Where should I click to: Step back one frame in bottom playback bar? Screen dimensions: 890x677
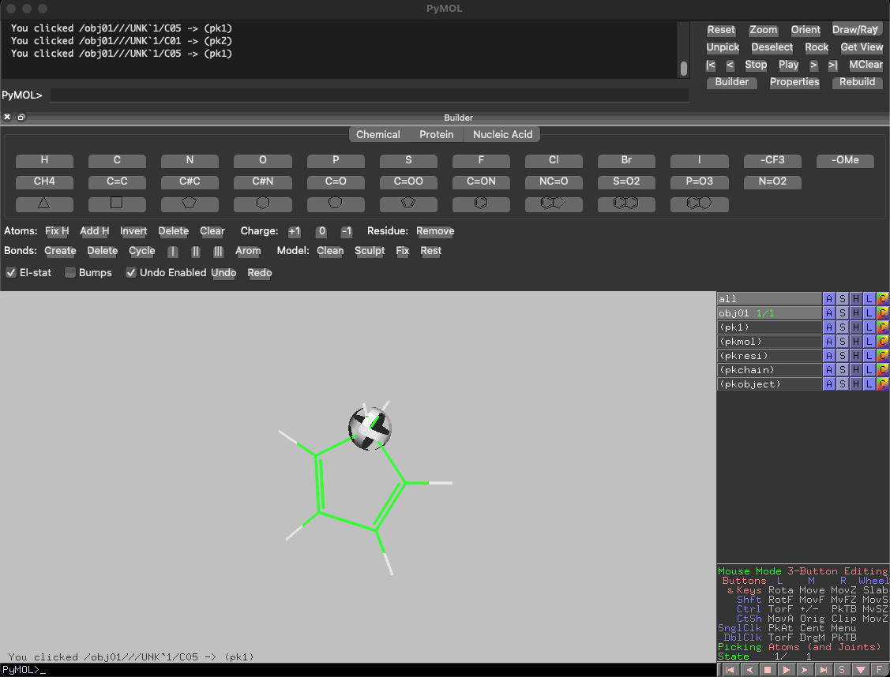tap(749, 670)
